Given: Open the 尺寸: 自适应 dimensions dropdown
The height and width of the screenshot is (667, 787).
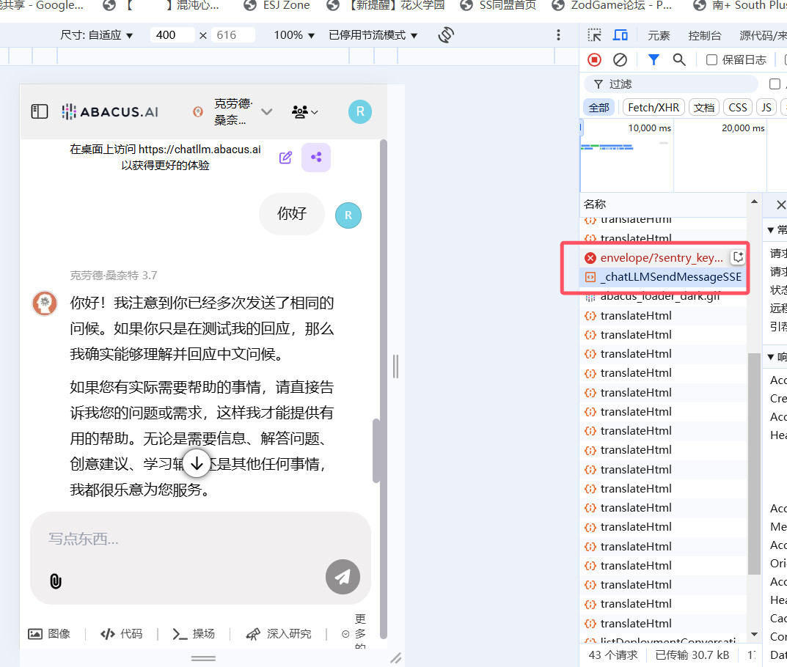Looking at the screenshot, I should pyautogui.click(x=97, y=35).
